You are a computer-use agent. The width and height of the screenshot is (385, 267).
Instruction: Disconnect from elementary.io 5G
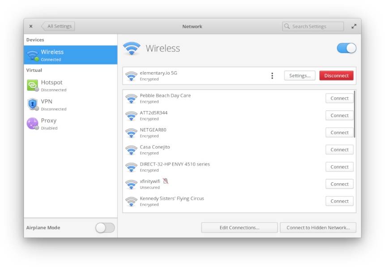click(336, 76)
